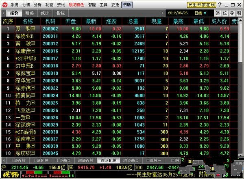244x179 pixels.
Task: Select the 深证A股 market tab
Action: pos(85,160)
